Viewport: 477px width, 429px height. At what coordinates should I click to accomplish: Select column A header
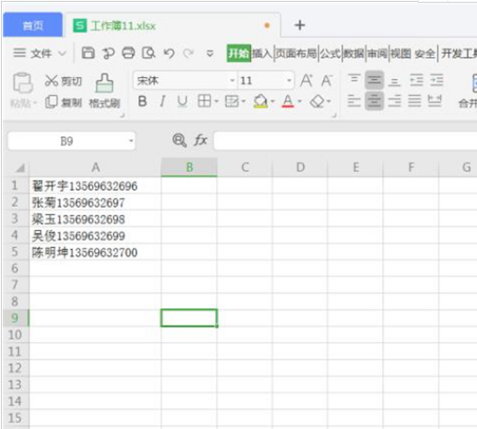tap(95, 167)
